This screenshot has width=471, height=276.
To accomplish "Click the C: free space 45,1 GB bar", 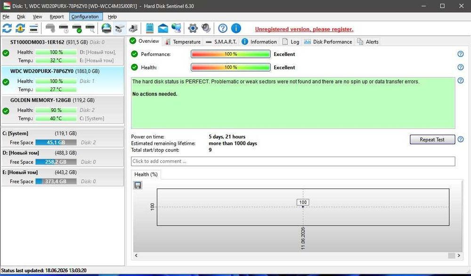I will pos(56,142).
